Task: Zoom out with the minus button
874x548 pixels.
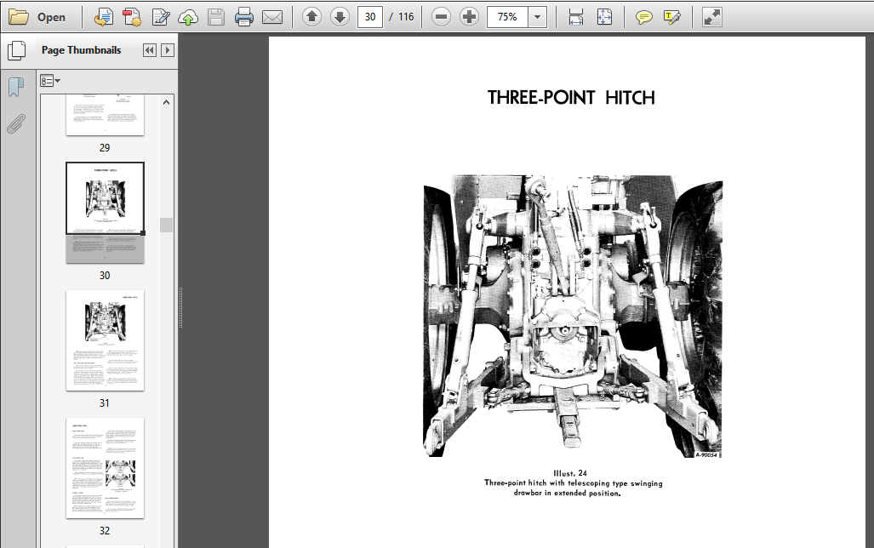Action: [x=441, y=17]
